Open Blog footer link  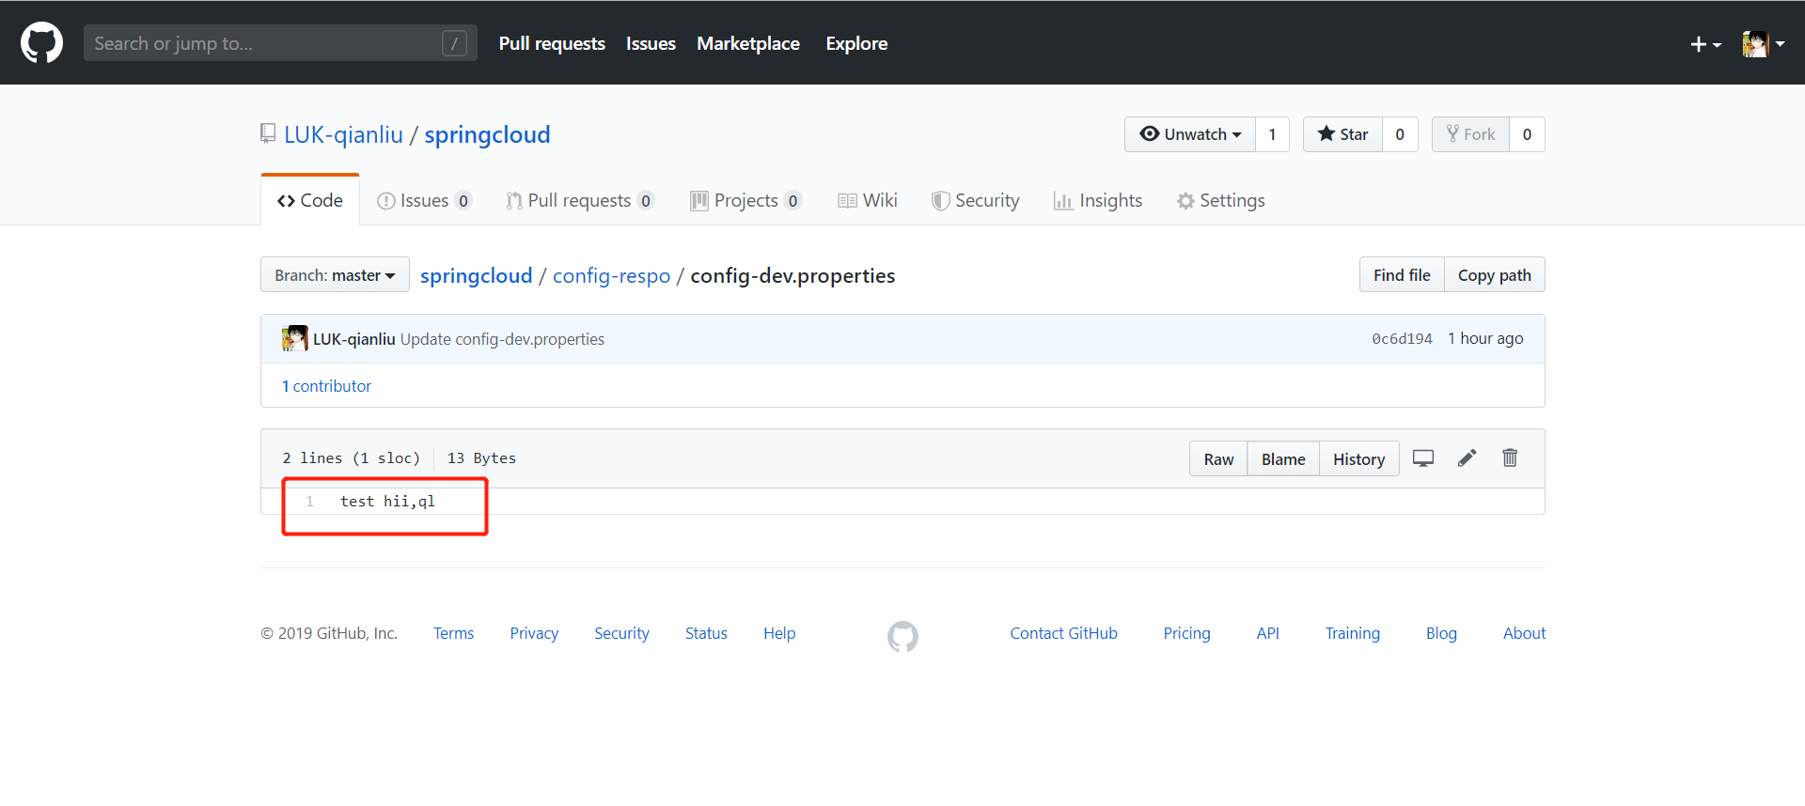[x=1441, y=633]
